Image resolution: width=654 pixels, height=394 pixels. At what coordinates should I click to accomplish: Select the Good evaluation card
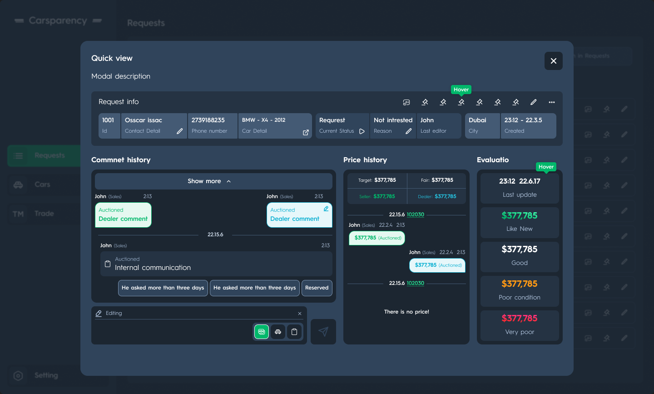(x=520, y=256)
